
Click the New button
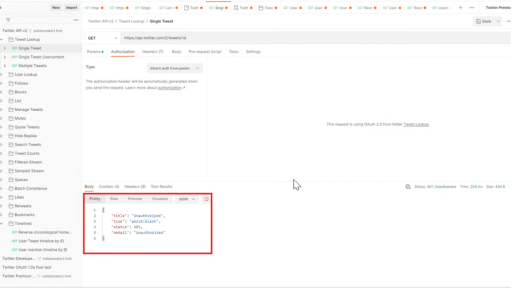click(x=56, y=7)
